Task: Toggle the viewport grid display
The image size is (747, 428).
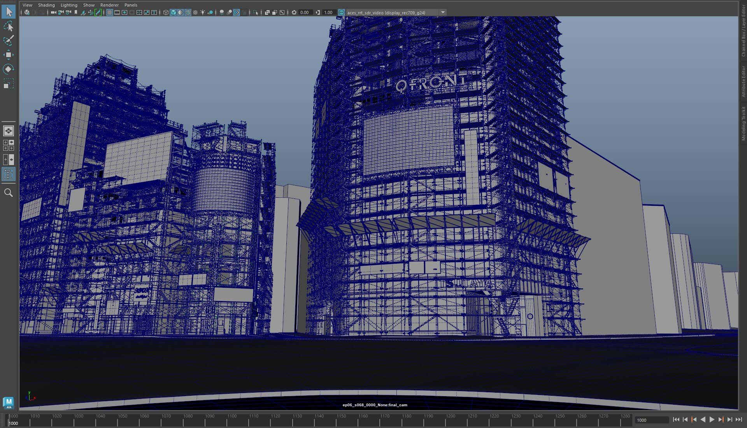Action: [x=110, y=12]
